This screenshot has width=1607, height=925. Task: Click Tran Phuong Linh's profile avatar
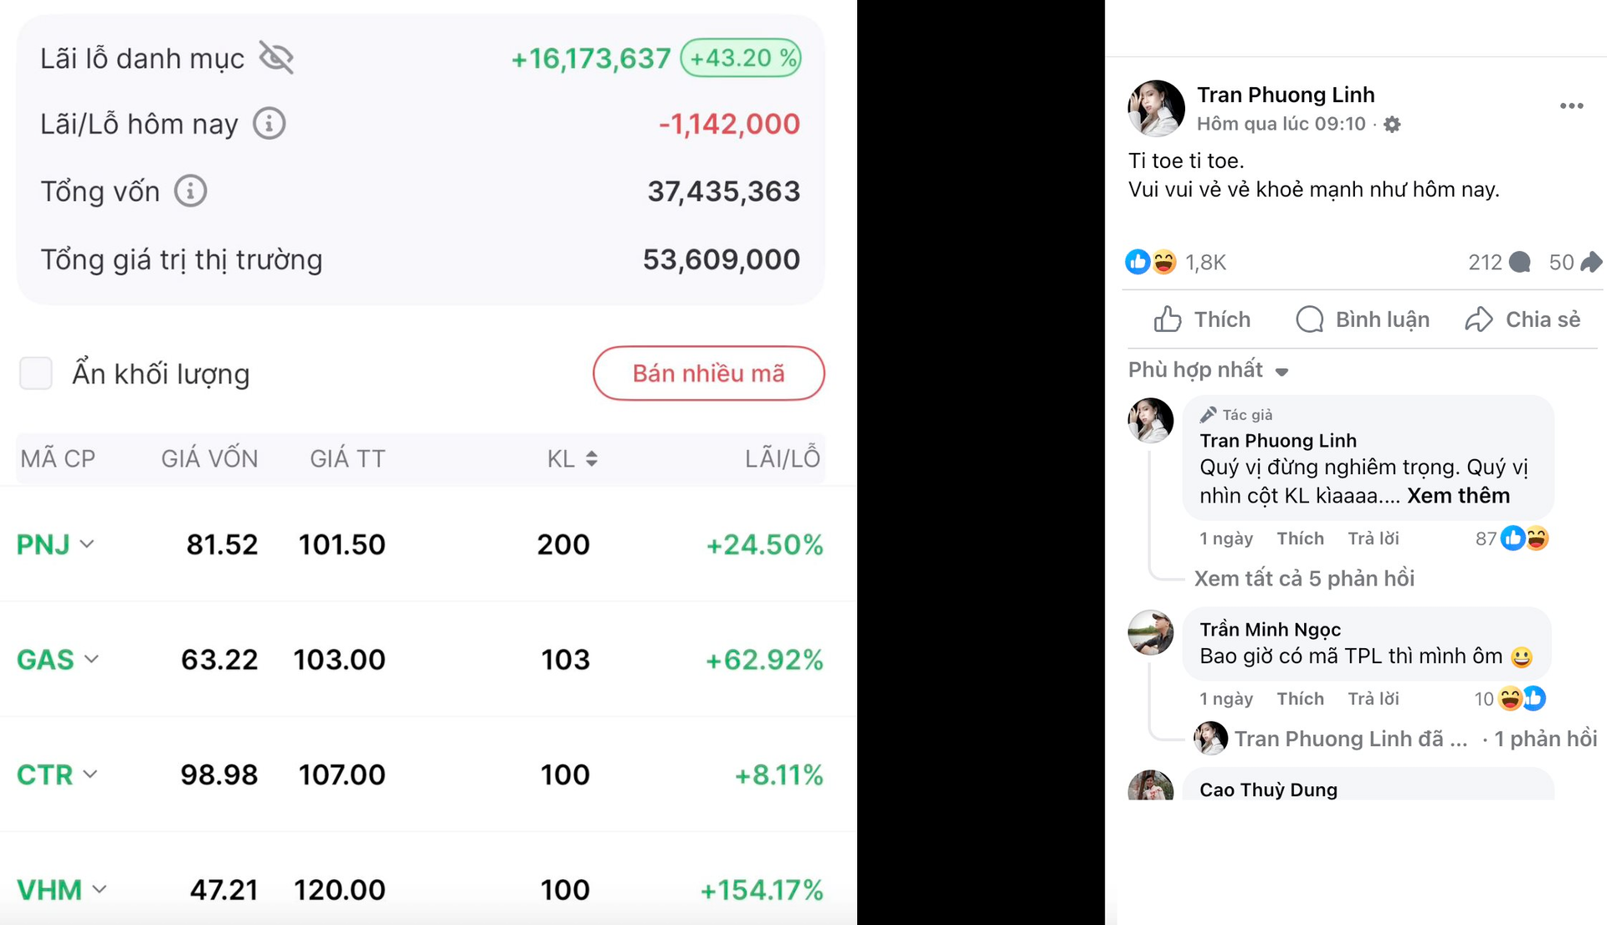[x=1154, y=108]
